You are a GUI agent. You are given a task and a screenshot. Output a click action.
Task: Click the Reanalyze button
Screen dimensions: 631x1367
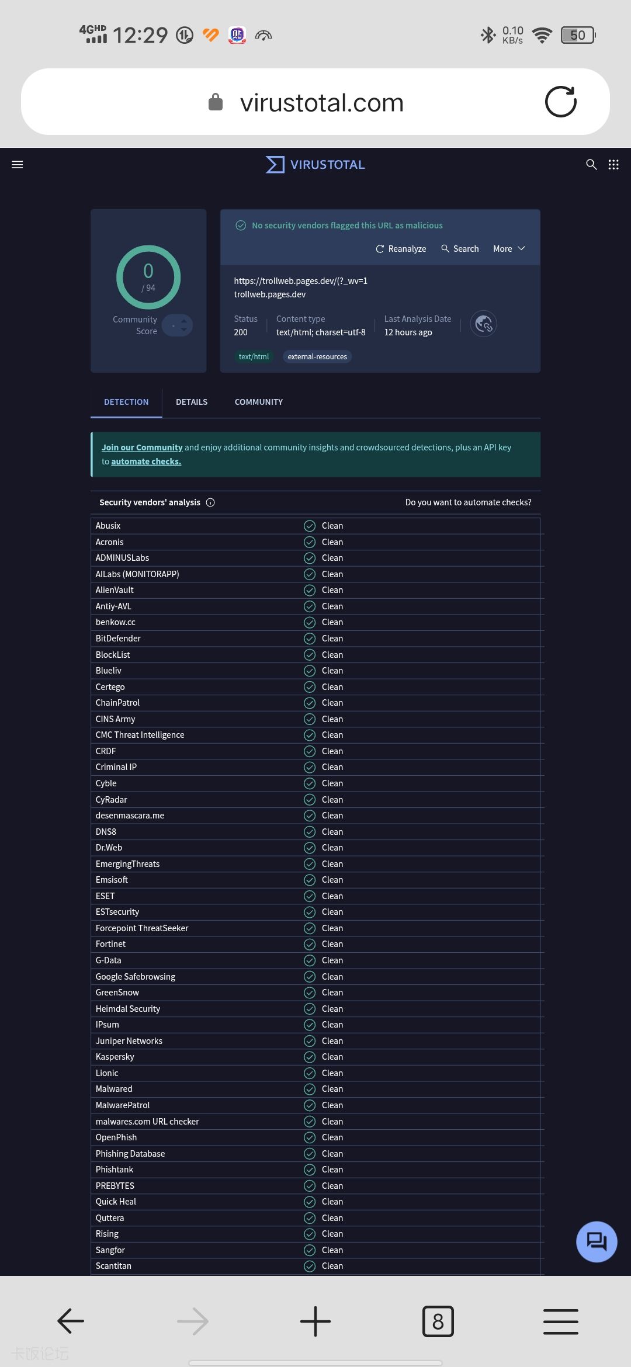401,249
